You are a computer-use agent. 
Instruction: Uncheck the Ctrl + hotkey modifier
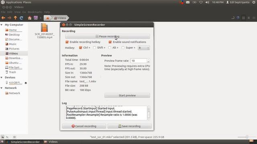(x=80, y=48)
